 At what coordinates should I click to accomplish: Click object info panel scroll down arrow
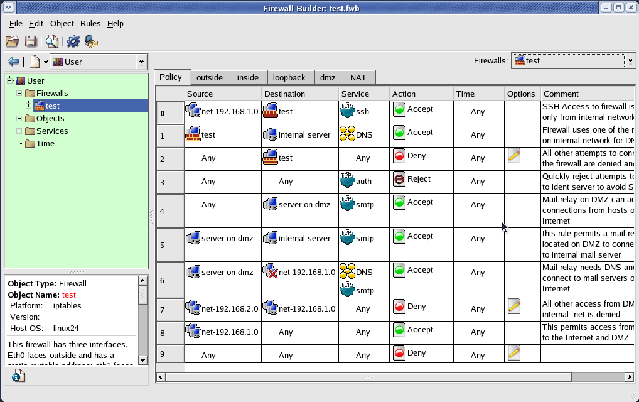point(142,359)
